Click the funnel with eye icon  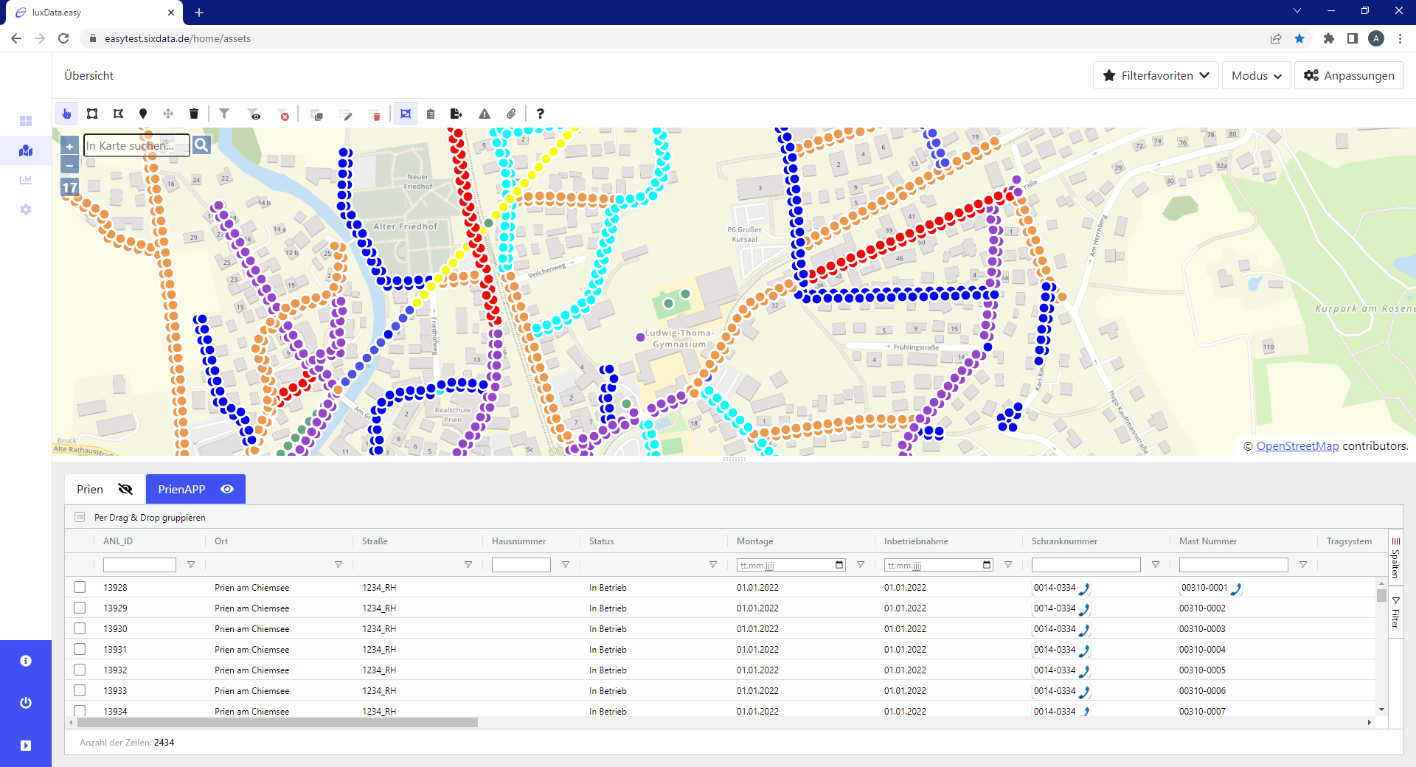coord(254,114)
